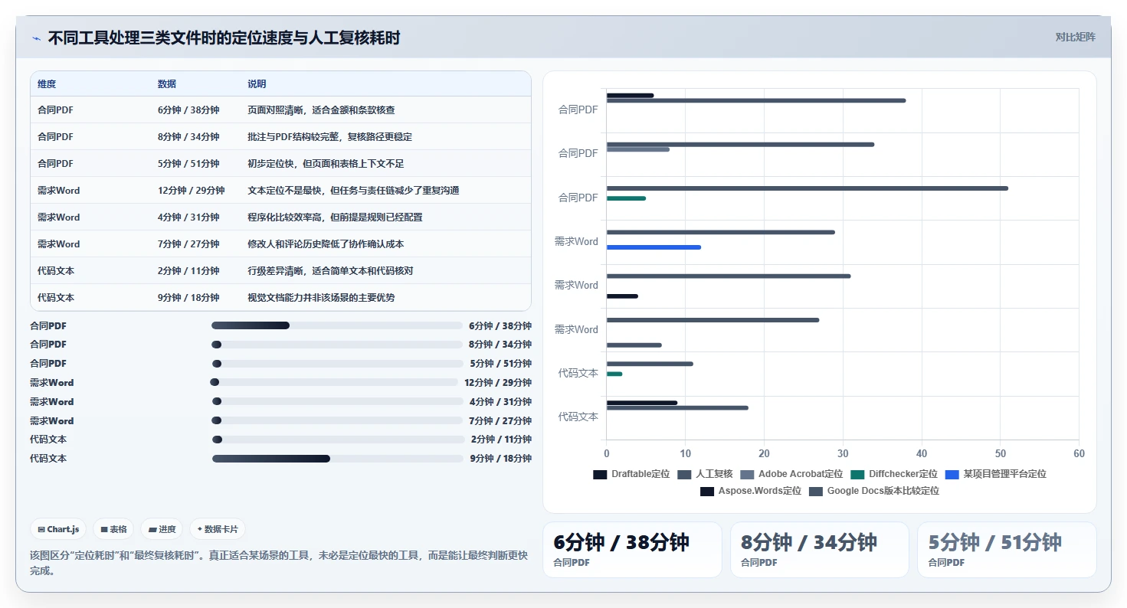This screenshot has width=1127, height=608.
Task: Click the Adobe Acrobat定位 bar ending at 8
Action: [x=638, y=149]
